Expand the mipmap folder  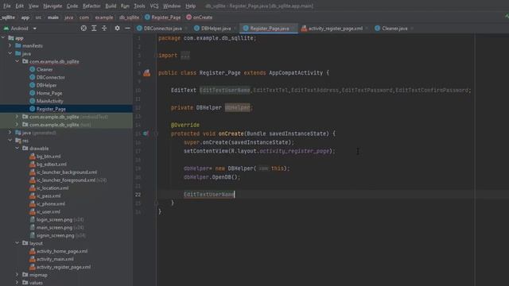point(17,274)
